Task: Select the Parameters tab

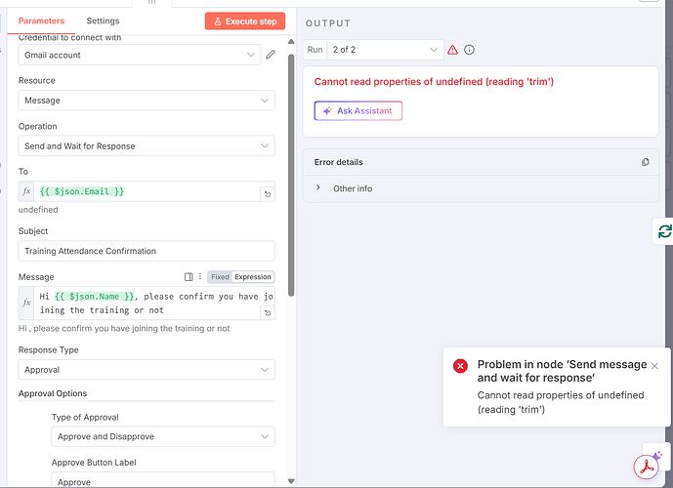Action: click(x=41, y=20)
